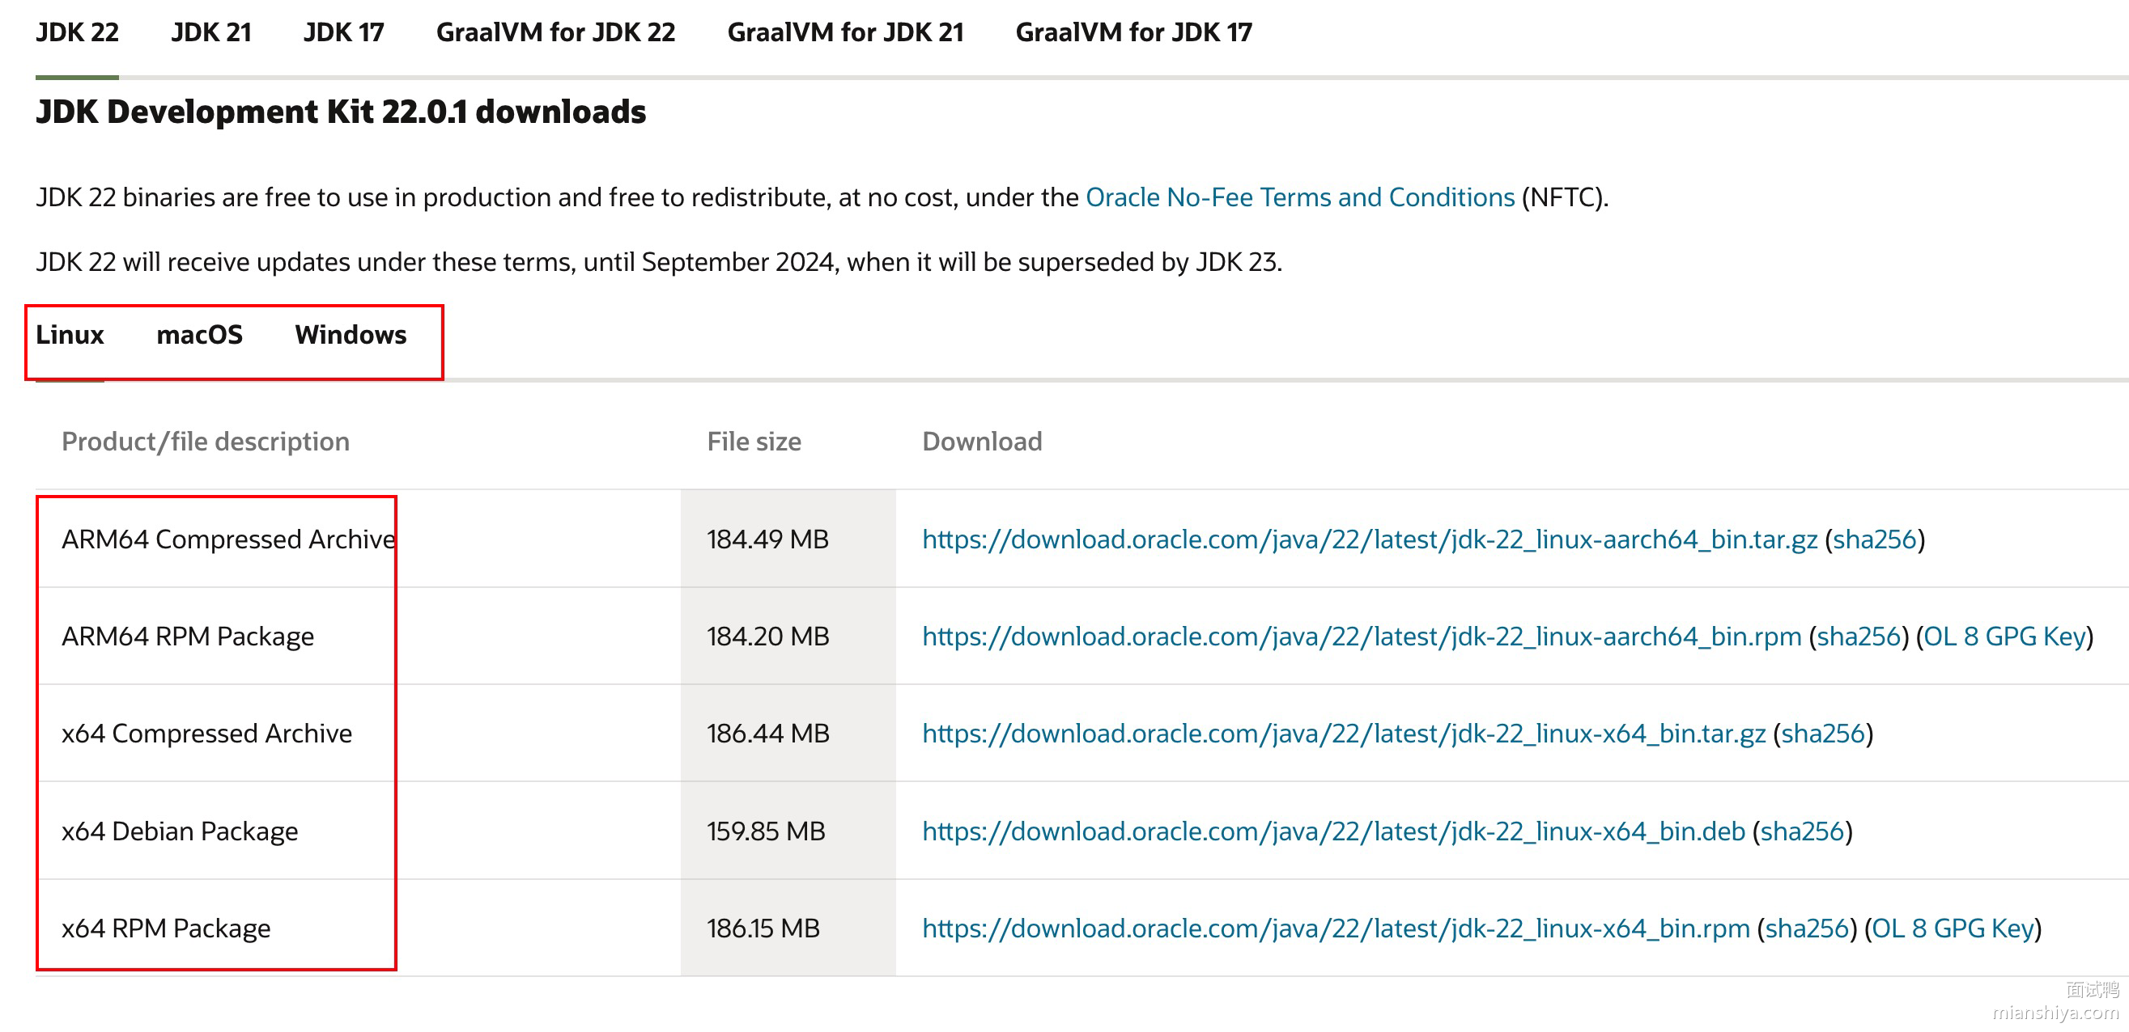Download the linux-x64 deb package
Image resolution: width=2129 pixels, height=1032 pixels.
(1332, 831)
